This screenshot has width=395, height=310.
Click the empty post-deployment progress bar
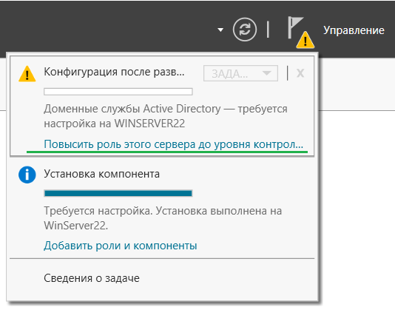pyautogui.click(x=118, y=92)
